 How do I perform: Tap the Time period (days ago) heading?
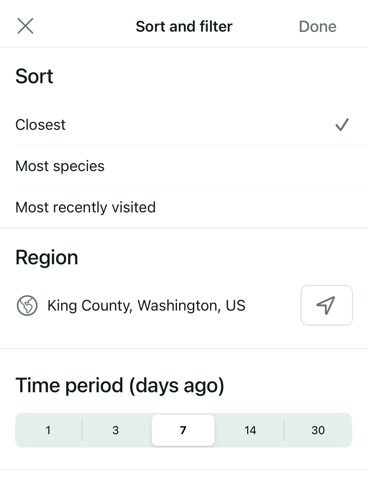coord(120,385)
